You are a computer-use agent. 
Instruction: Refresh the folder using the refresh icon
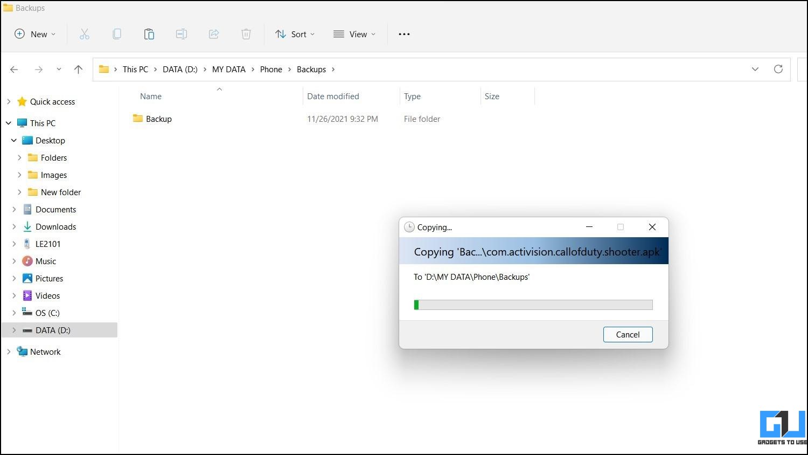point(778,69)
